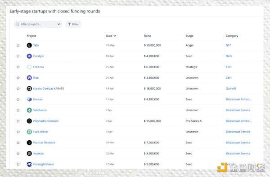Image resolution: width=270 pixels, height=177 pixels.
Task: Open the Filter button
Action: click(73, 24)
